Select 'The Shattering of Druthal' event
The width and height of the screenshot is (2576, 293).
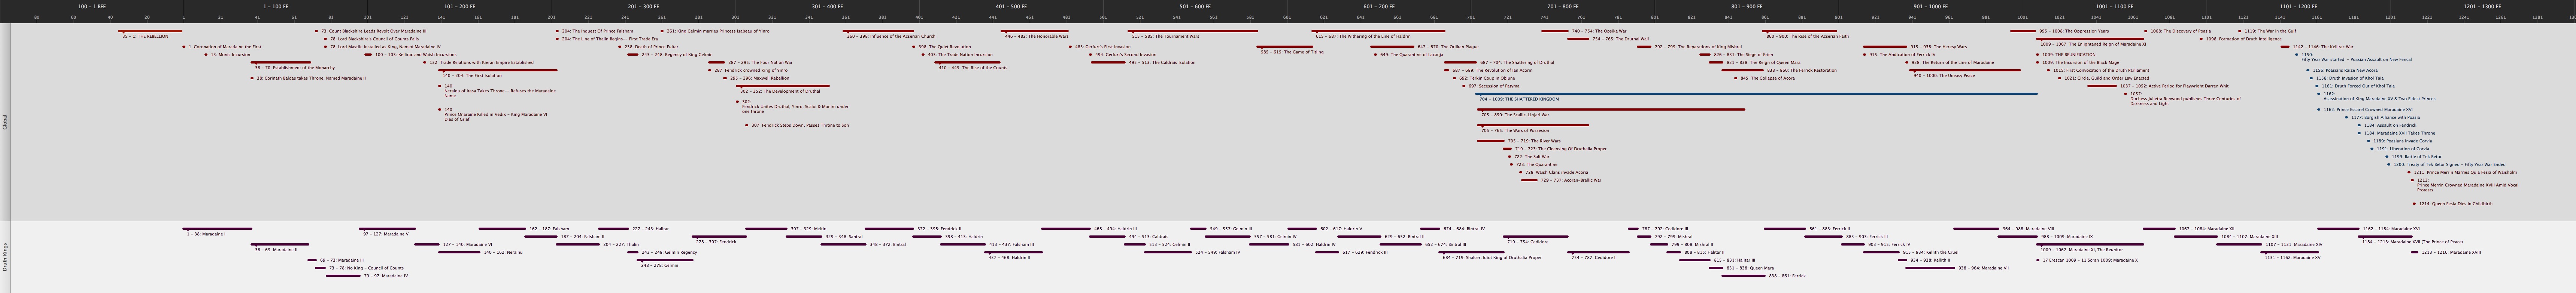point(1517,63)
